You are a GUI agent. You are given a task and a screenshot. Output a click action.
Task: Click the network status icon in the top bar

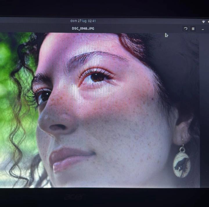click(203, 21)
